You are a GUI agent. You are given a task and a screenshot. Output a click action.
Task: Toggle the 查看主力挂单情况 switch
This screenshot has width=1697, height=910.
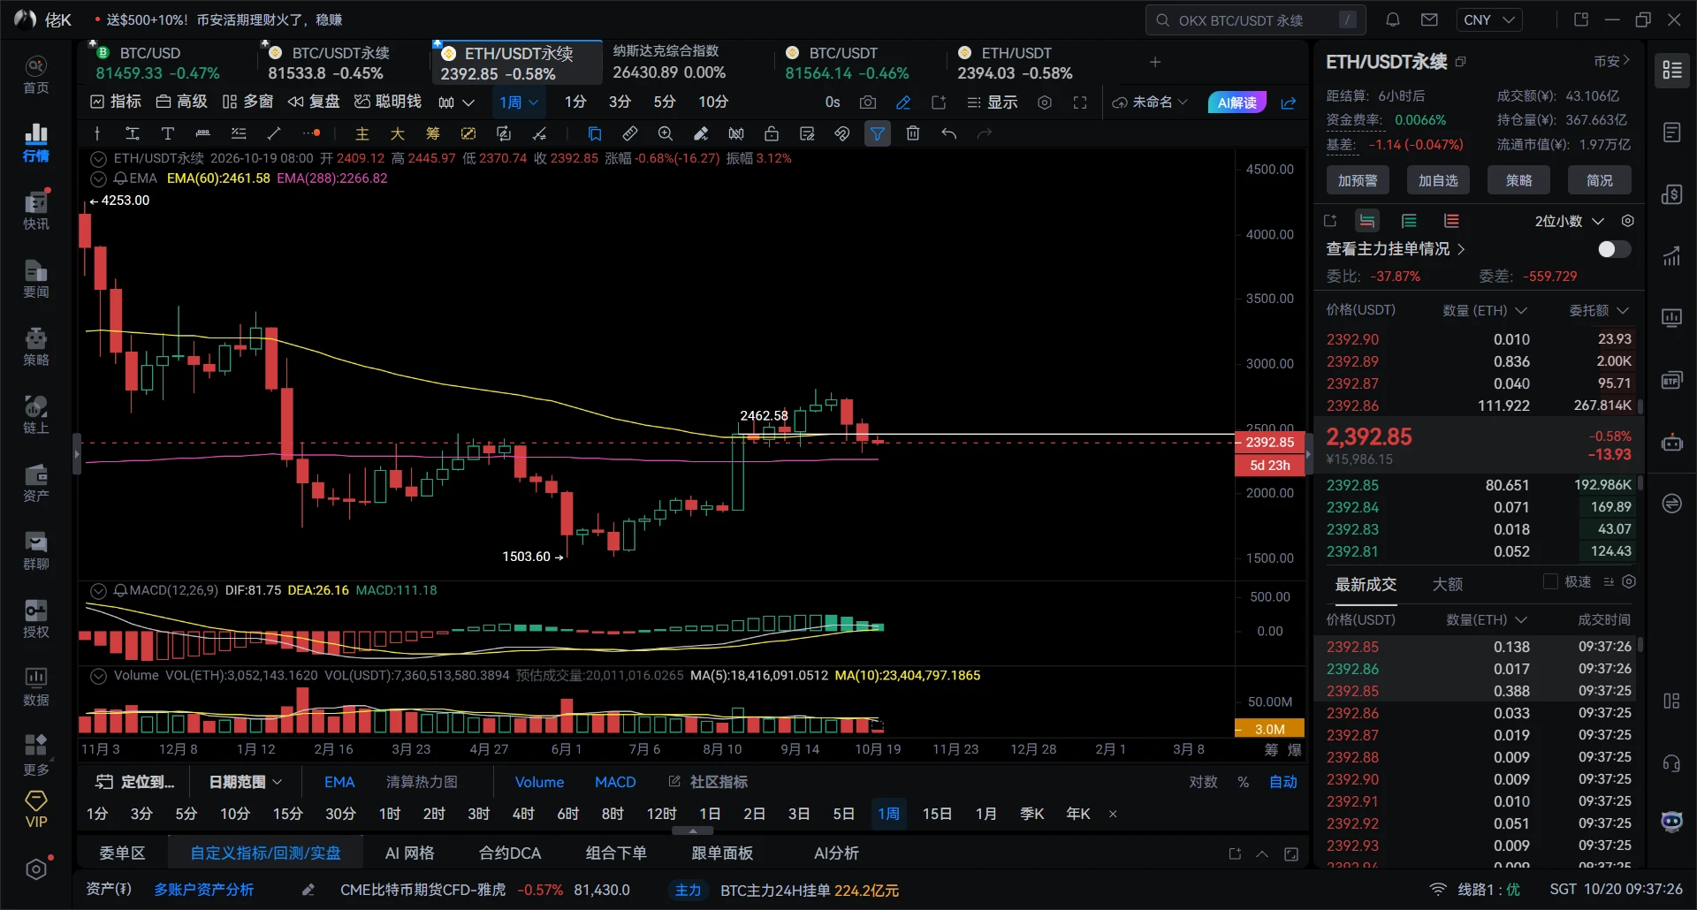1614,249
